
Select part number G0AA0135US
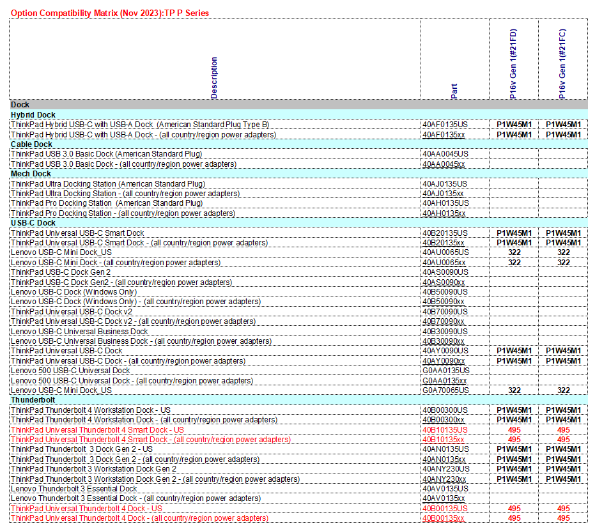click(x=446, y=371)
